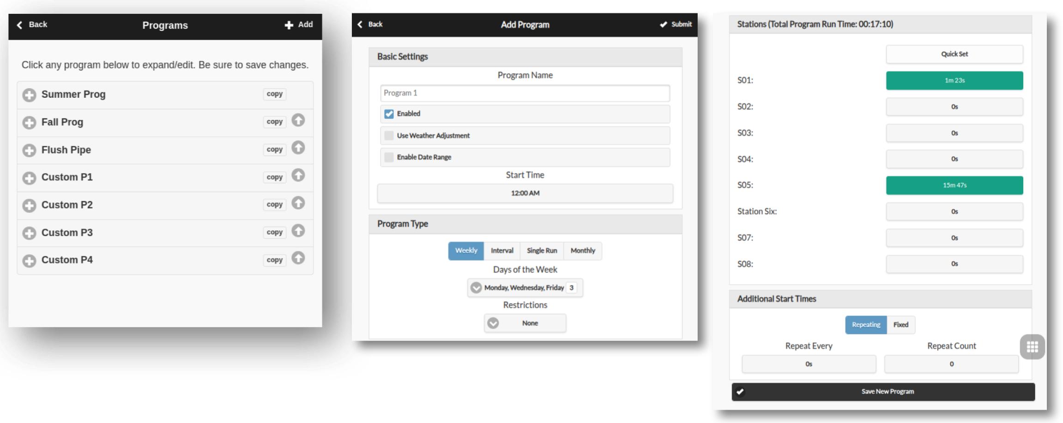
Task: Click the checkmark Submit icon in Add Program
Action: pos(664,24)
